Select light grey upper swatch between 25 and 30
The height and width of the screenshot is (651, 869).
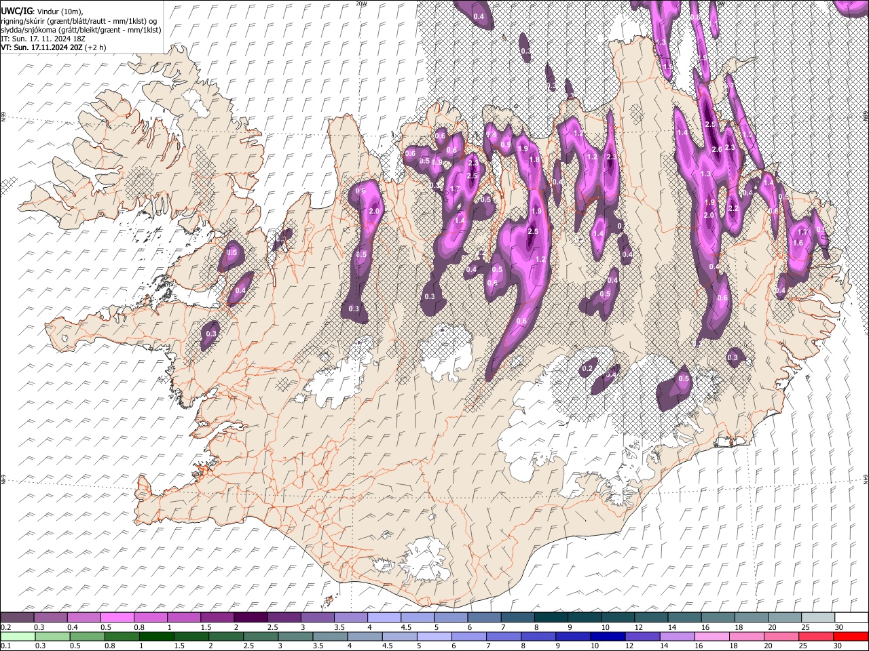coord(817,618)
